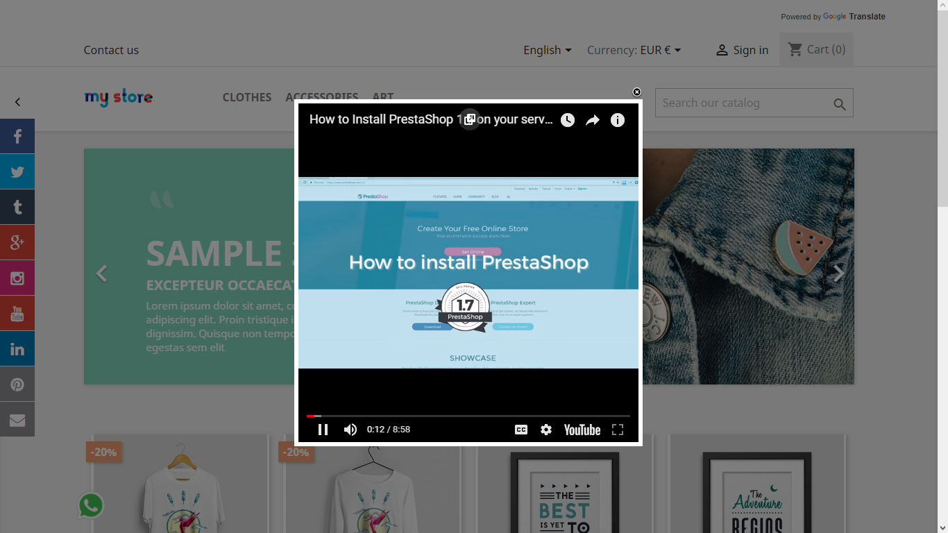This screenshot has width=948, height=533.
Task: Open the email envelope sidebar link
Action: (17, 419)
